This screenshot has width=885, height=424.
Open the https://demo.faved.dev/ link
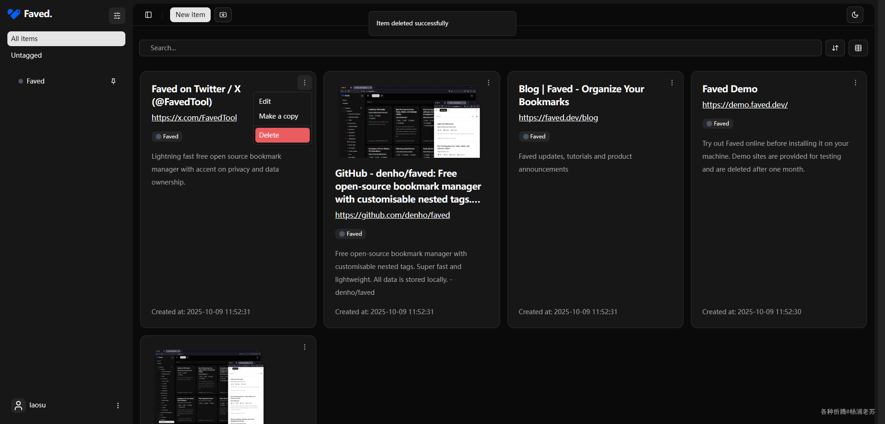(745, 105)
